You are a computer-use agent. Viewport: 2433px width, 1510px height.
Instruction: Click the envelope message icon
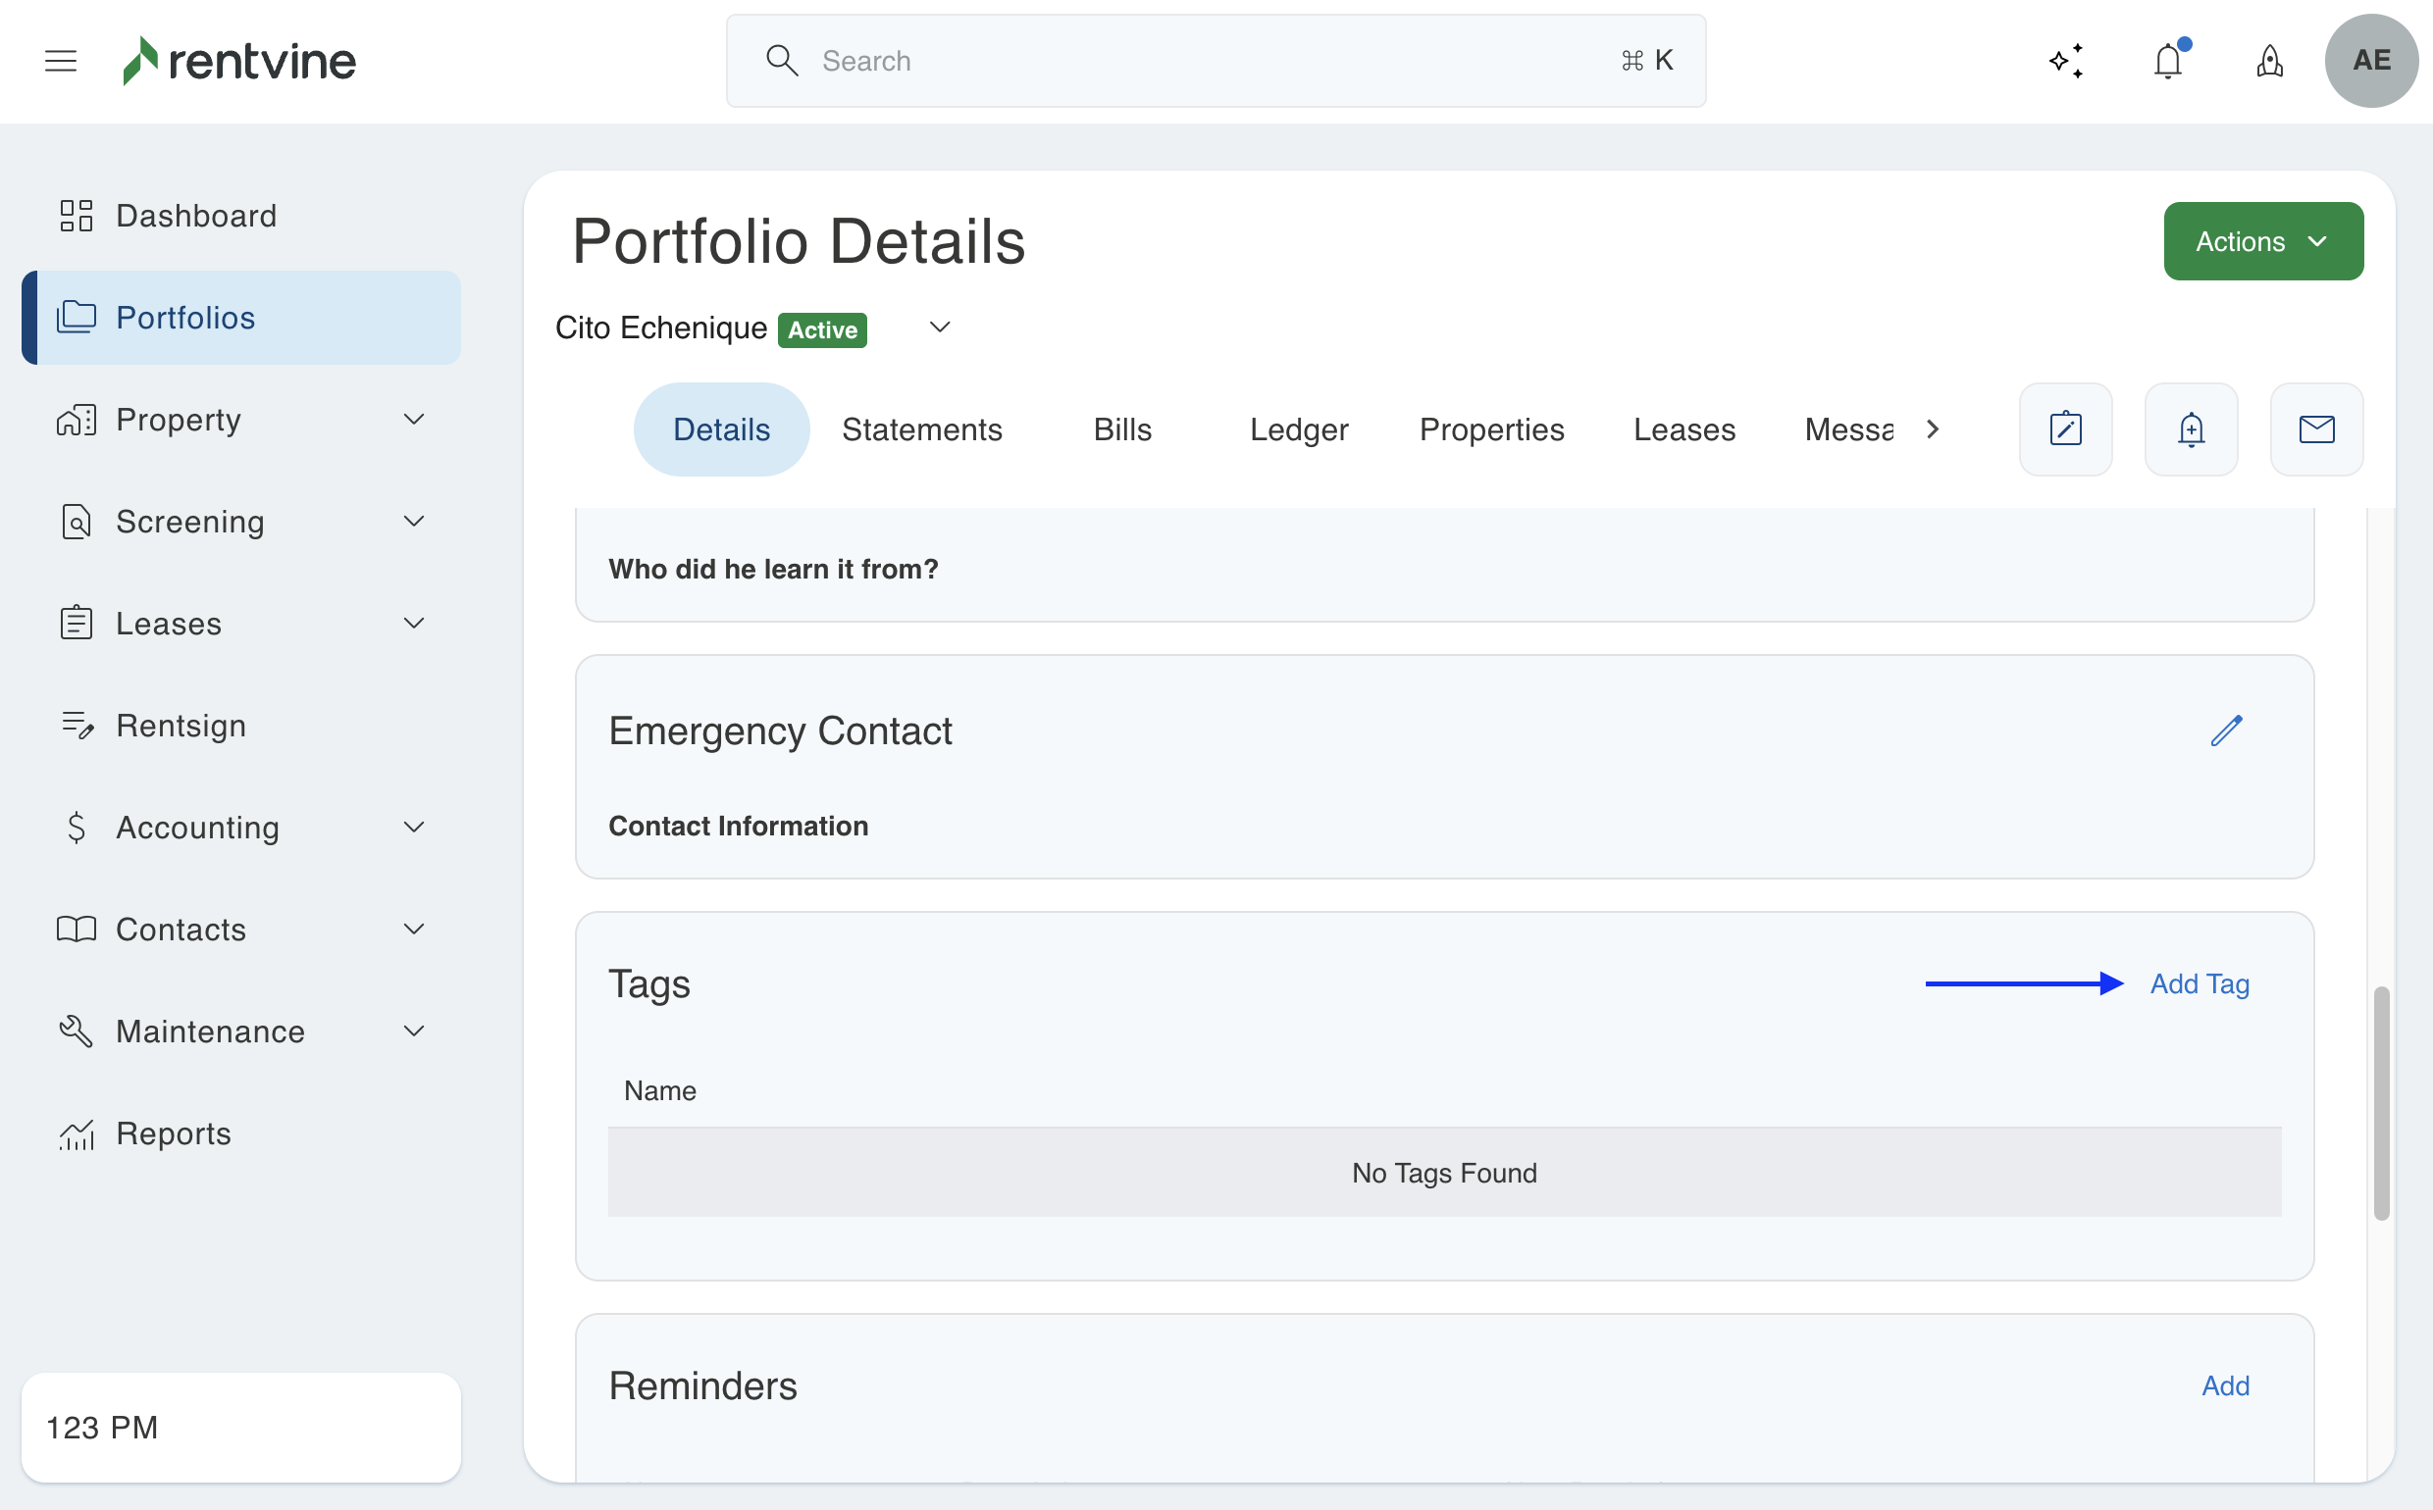[x=2316, y=429]
